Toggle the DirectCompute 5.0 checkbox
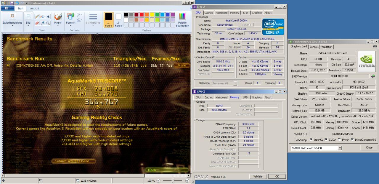The height and width of the screenshot is (184, 379). click(x=352, y=140)
